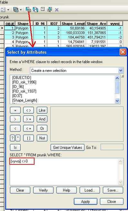Click the Clear button
128x211 pixels.
20,190
